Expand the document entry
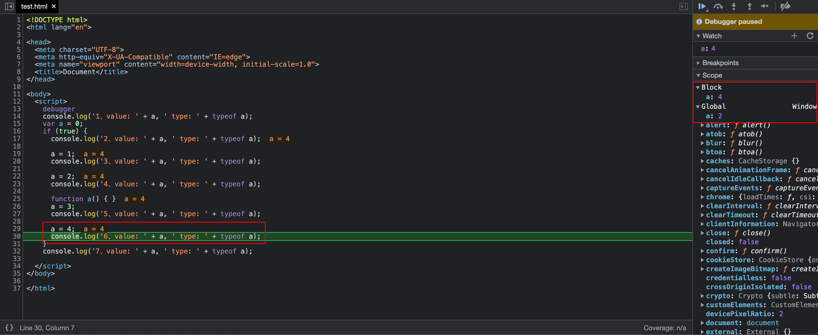818x335 pixels. [702, 323]
